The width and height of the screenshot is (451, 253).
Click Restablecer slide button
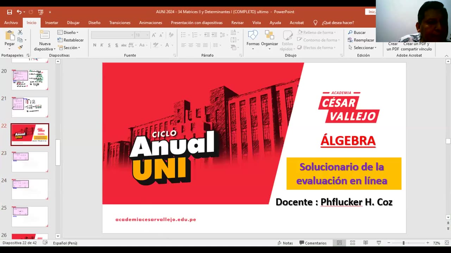pos(70,40)
